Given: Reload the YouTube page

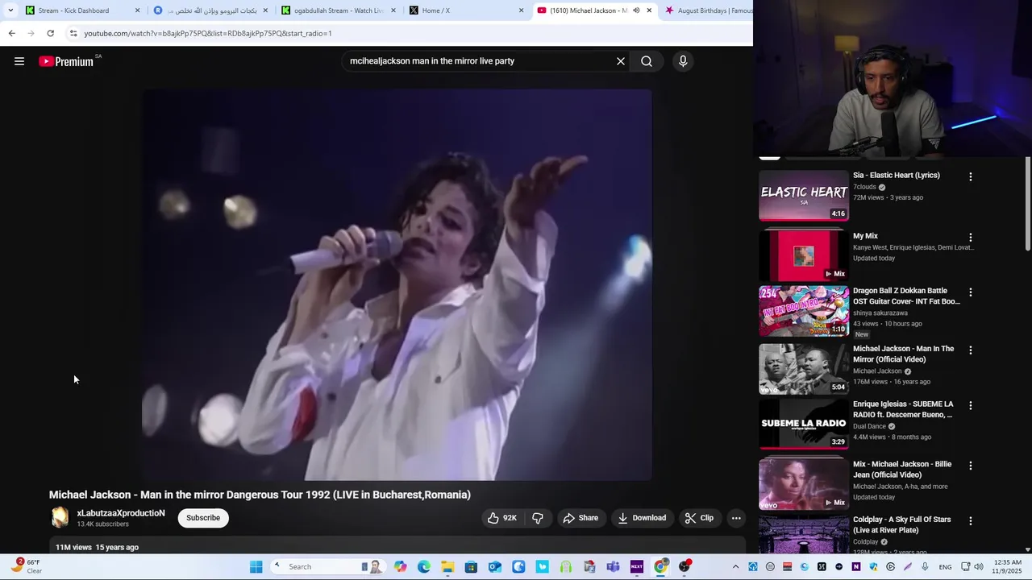Looking at the screenshot, I should [50, 33].
